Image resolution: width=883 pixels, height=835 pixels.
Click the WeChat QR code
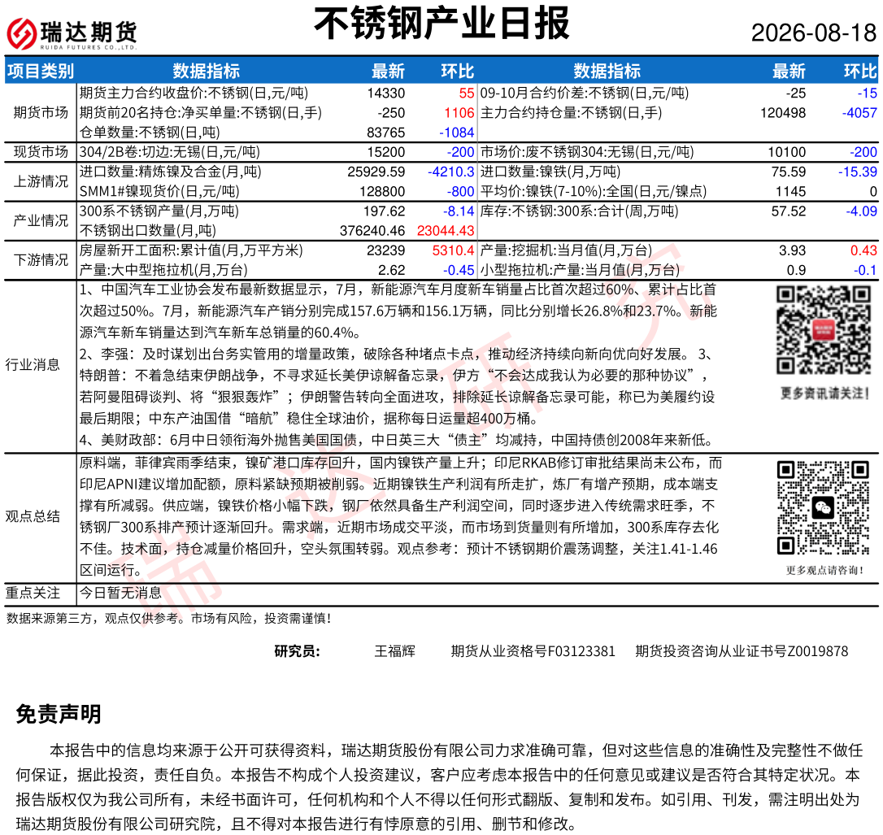point(824,508)
